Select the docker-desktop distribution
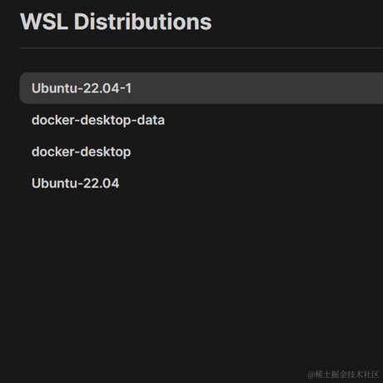Viewport: 383px width, 383px height. 201,152
